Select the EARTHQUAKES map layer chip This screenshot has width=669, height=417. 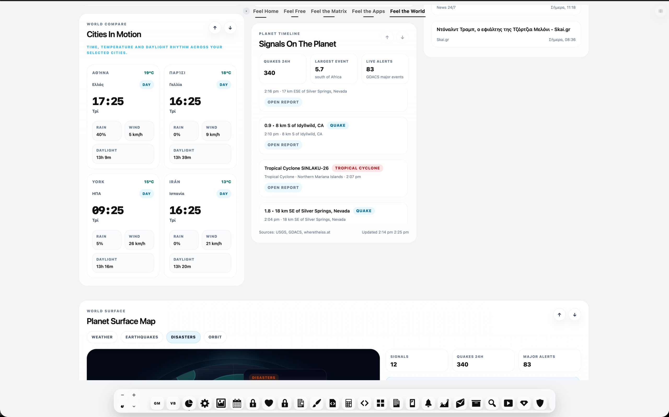point(142,337)
